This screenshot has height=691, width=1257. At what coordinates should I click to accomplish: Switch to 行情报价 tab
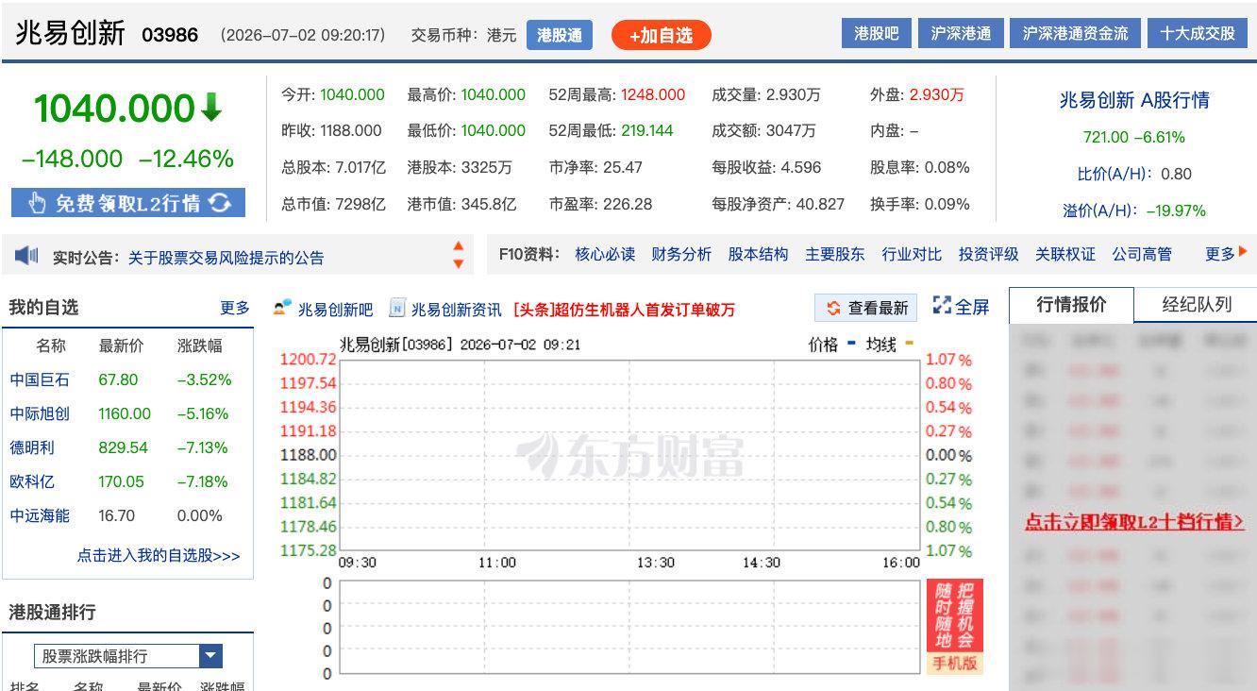click(1071, 305)
